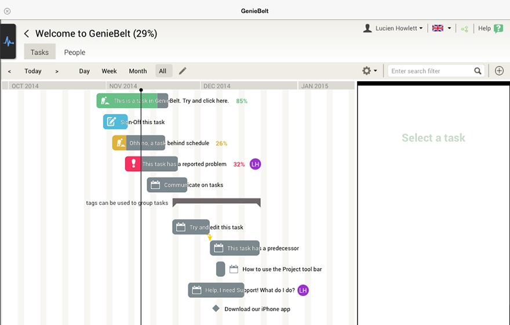Click the calendar icon on This task has a predecessor

(x=218, y=248)
